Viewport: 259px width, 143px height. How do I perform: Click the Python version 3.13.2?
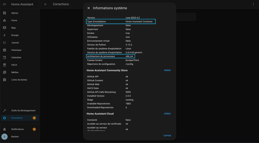coord(129,45)
